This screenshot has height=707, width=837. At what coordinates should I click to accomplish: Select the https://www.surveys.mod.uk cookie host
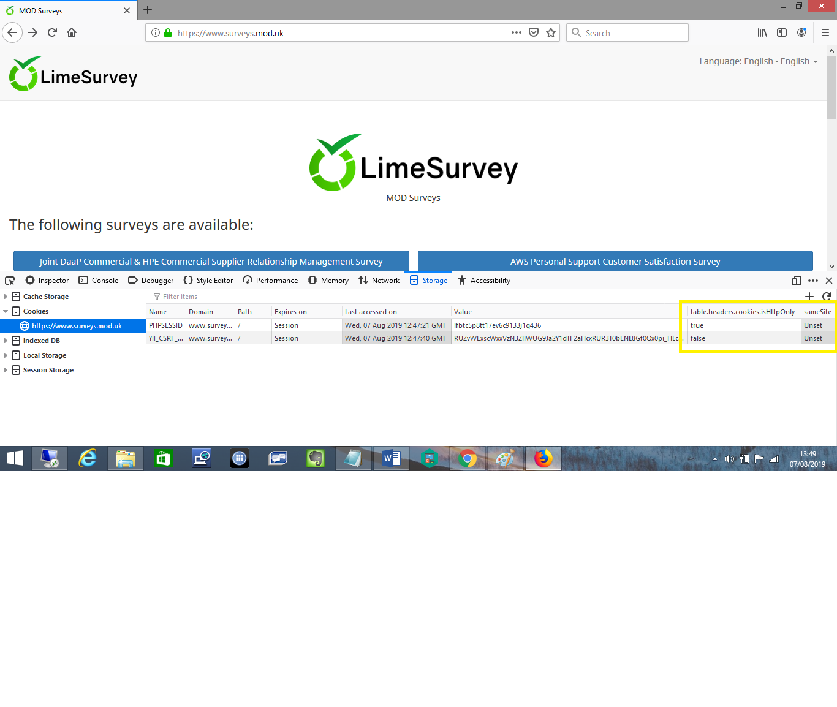pos(73,326)
